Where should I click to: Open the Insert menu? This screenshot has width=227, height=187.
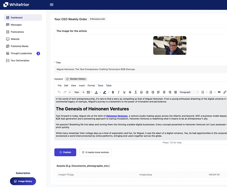82,86
